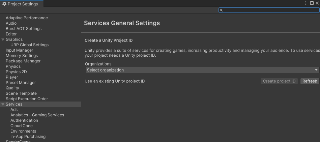Image resolution: width=320 pixels, height=142 pixels.
Task: Select Physics 2D settings
Action: (16, 72)
